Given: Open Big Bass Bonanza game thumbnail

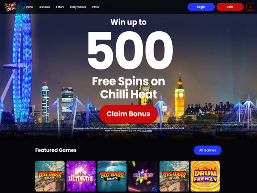Looking at the screenshot, I should tap(112, 176).
